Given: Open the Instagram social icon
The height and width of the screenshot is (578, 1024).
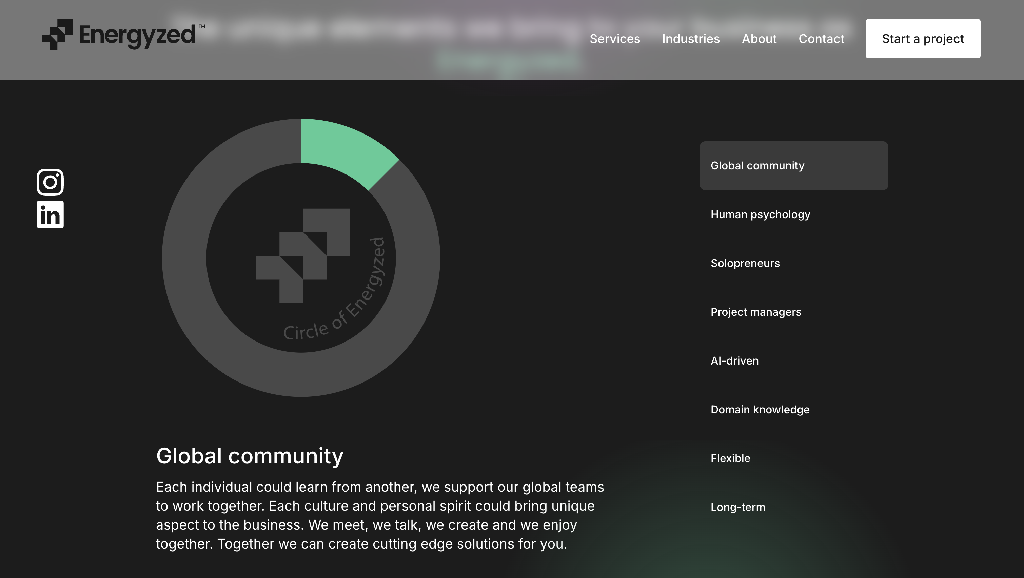Looking at the screenshot, I should point(50,182).
